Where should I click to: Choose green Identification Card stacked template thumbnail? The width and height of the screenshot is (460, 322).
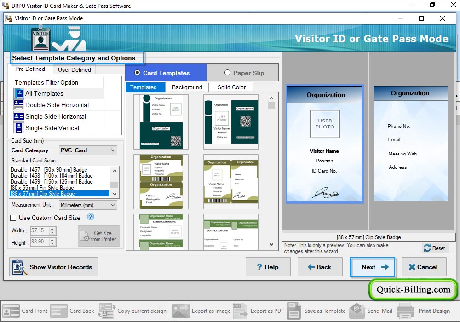coord(161,232)
